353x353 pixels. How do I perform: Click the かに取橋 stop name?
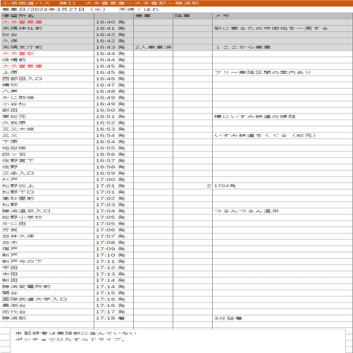[x=18, y=98]
